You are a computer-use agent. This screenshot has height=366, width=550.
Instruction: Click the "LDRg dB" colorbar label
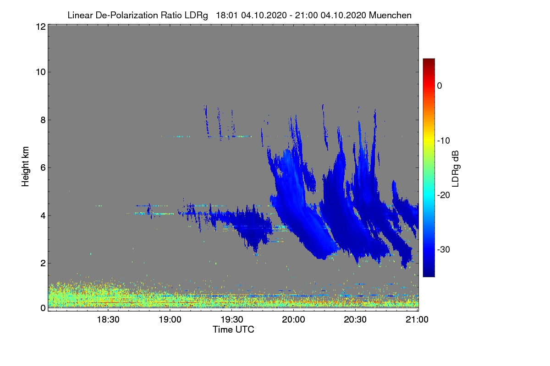[x=455, y=168]
